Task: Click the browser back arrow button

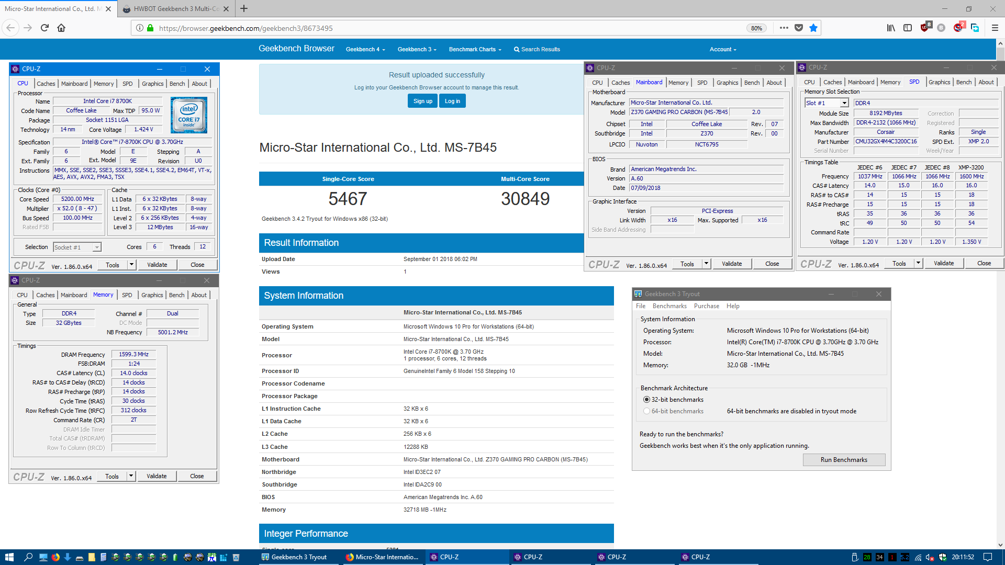Action: 11,28
